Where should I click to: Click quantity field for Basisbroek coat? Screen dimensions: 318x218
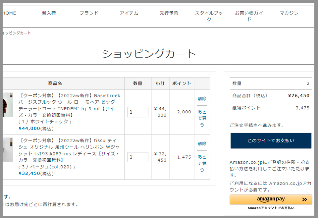pyautogui.click(x=137, y=112)
